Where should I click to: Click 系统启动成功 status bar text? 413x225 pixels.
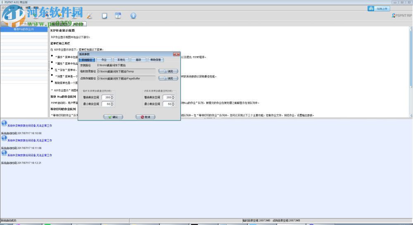click(x=8, y=220)
